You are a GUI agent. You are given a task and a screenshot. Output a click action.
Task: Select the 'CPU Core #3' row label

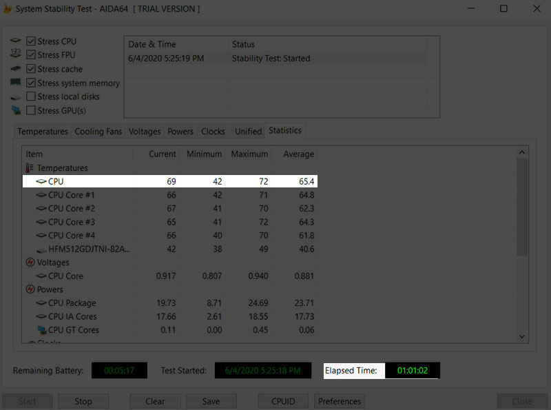pos(72,222)
